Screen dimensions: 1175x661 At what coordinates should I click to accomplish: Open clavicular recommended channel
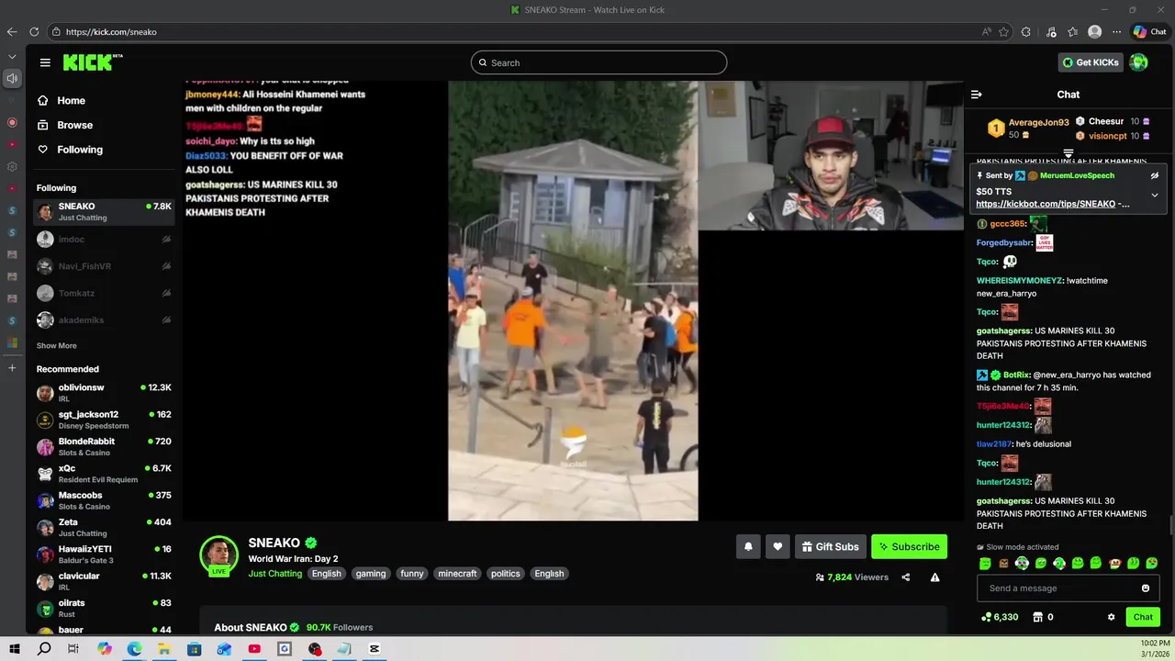point(104,581)
